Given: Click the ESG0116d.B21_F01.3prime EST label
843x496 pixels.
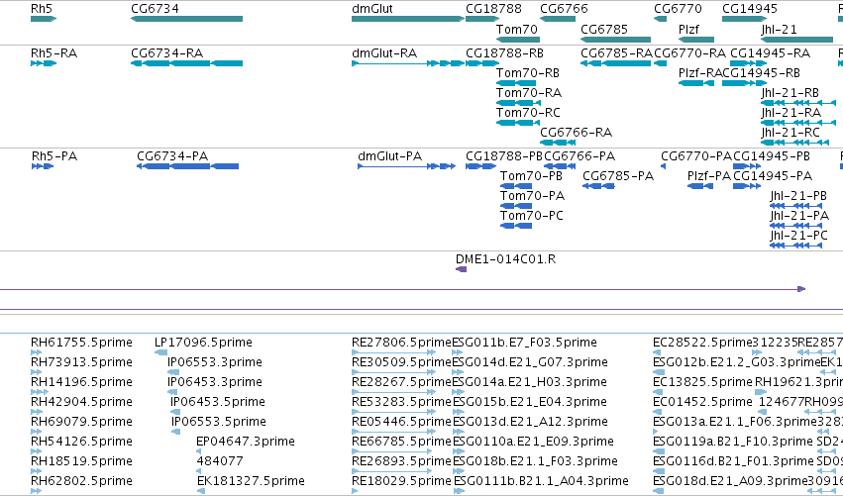Looking at the screenshot, I should tap(733, 461).
